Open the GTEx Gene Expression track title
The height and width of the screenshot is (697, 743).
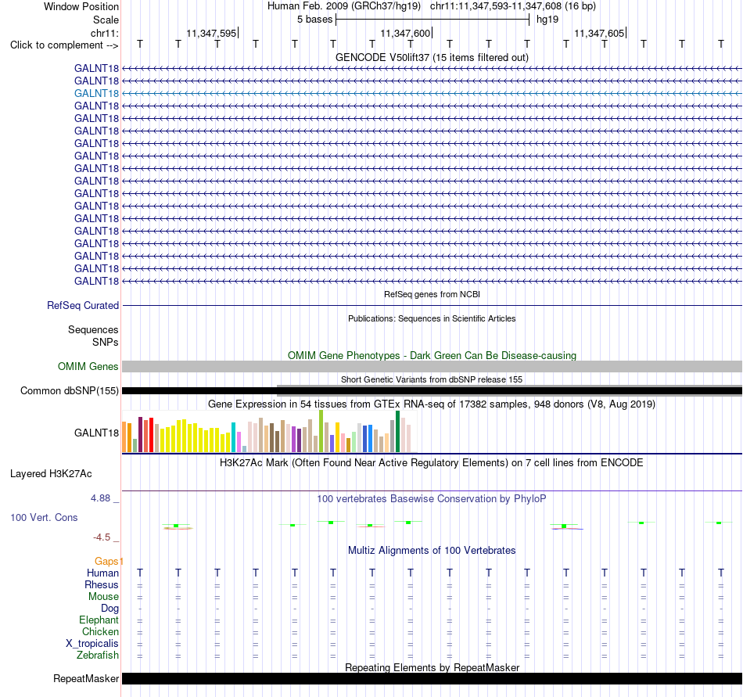[x=432, y=404]
